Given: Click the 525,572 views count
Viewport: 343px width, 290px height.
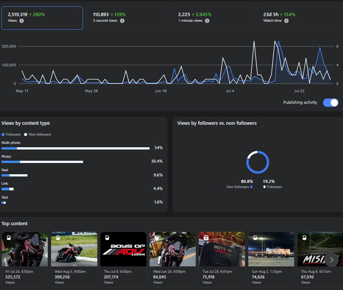Looking at the screenshot, I should [x=13, y=277].
